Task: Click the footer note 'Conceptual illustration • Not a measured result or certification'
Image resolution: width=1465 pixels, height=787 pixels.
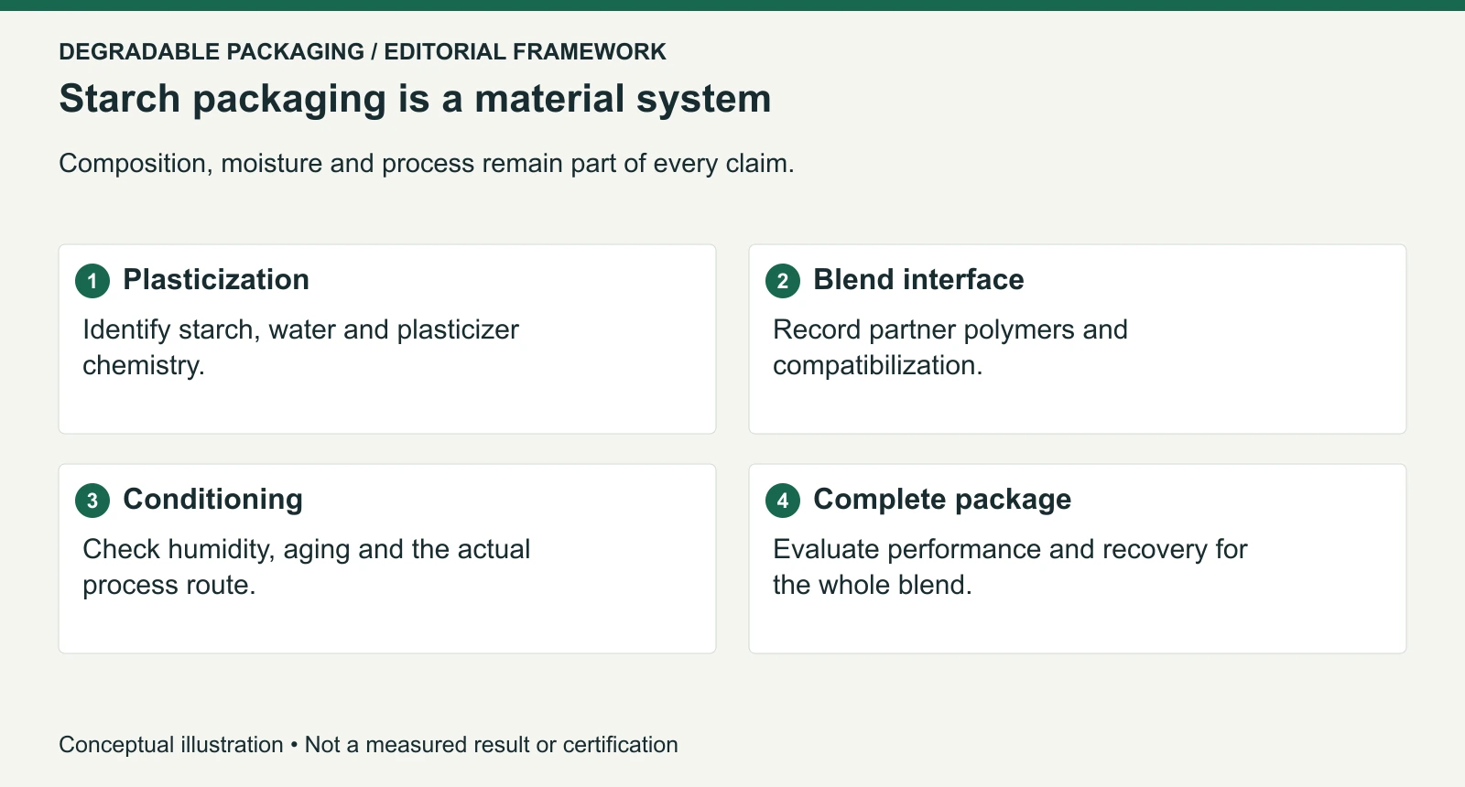Action: pos(369,745)
